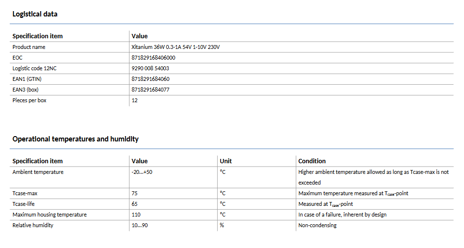This screenshot has height=248, width=464.
Task: Click the Tcase-max value 75
Action: coord(135,193)
